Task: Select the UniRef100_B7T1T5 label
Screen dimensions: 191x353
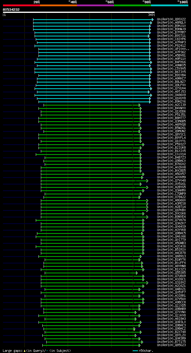Action: (171, 342)
